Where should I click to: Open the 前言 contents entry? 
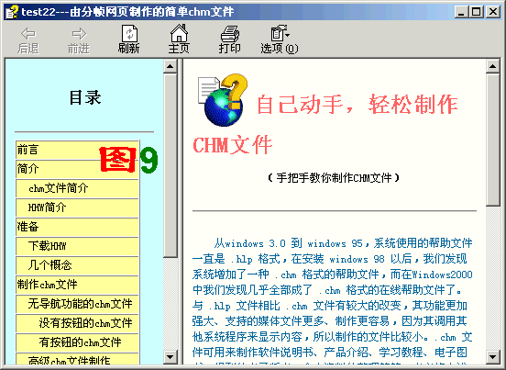tap(77, 150)
